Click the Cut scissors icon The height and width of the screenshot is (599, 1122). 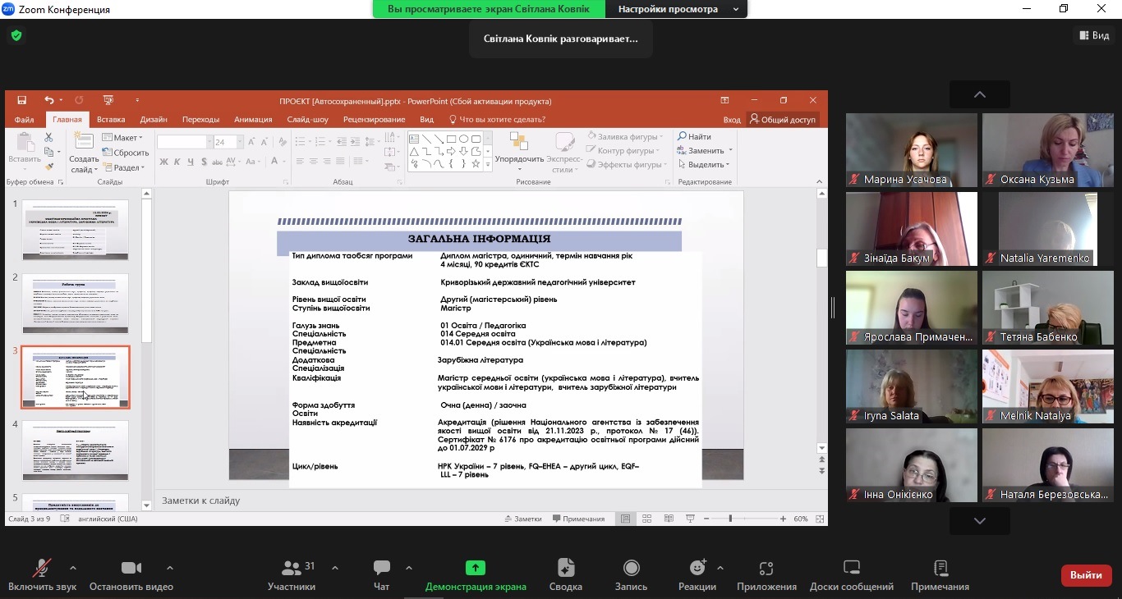tap(48, 138)
